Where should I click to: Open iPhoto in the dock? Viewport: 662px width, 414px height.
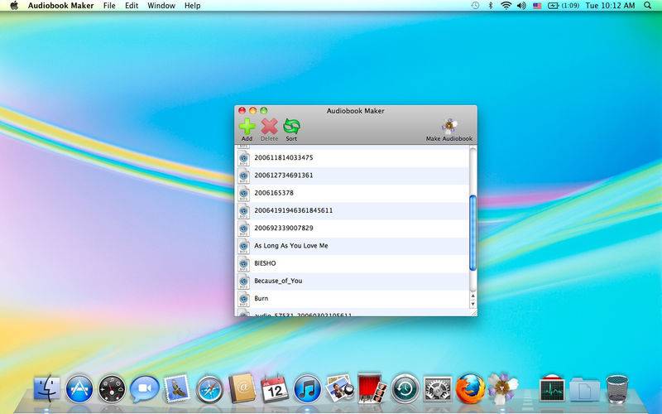pyautogui.click(x=340, y=388)
